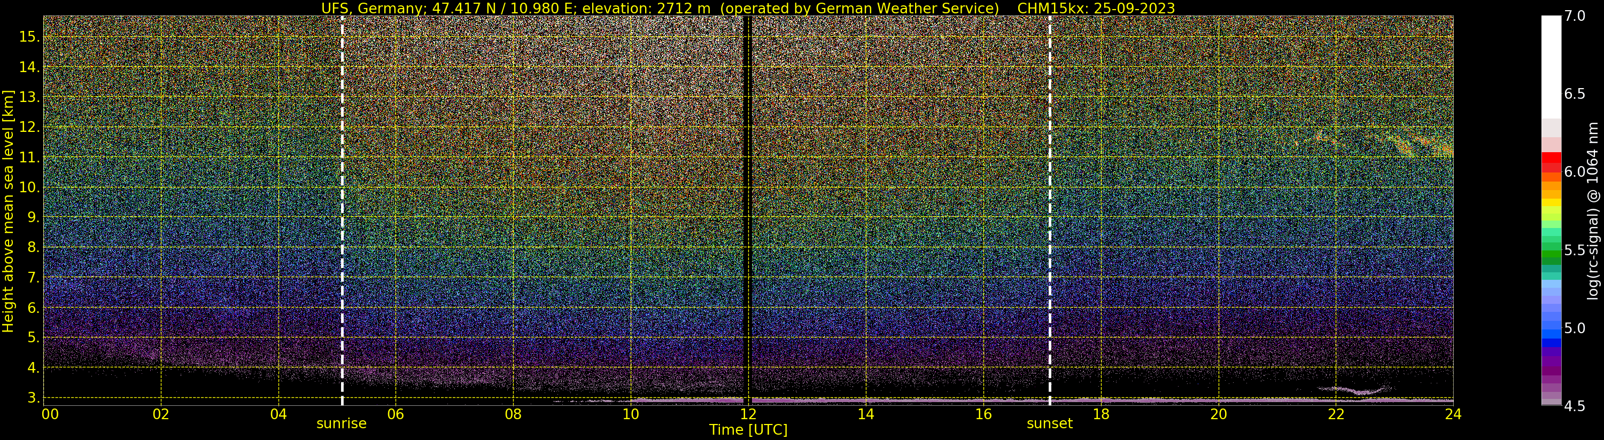Screen dimensions: 1604x440
Task: Click the white dashed sunrise marker line
Action: 343,210
